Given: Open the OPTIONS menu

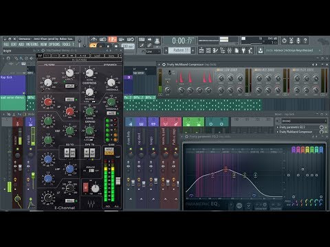Looking at the screenshot, I should (54, 45).
